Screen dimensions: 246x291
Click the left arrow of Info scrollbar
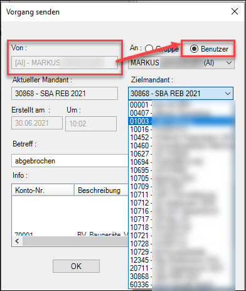click(17, 241)
